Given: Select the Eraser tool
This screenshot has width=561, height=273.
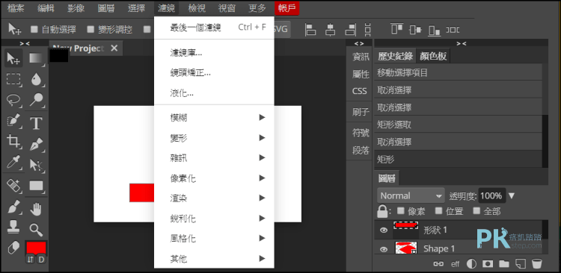Looking at the screenshot, I should (x=13, y=248).
